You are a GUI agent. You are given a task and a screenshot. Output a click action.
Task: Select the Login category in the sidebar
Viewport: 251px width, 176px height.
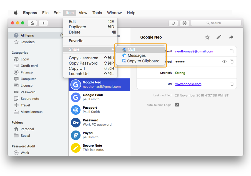(24, 59)
